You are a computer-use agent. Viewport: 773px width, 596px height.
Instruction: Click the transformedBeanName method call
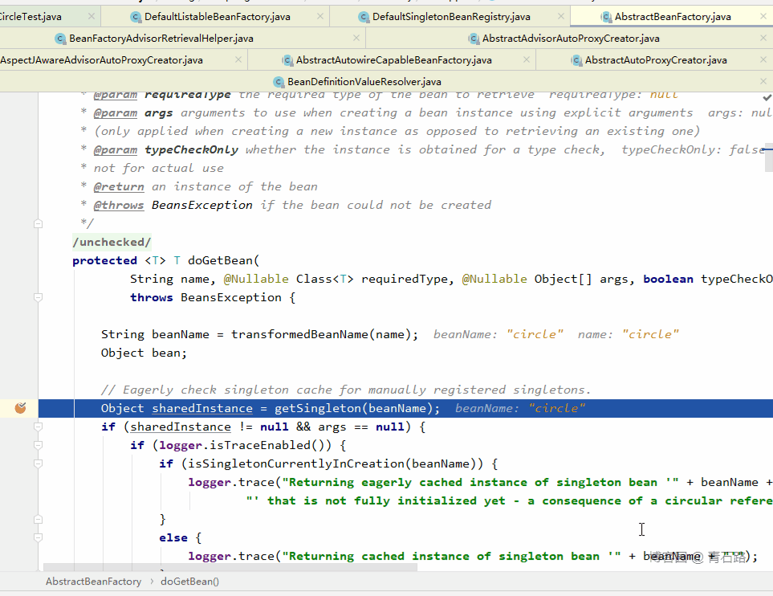point(299,334)
